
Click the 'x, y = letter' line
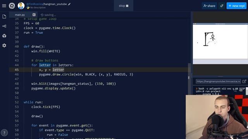(52, 69)
